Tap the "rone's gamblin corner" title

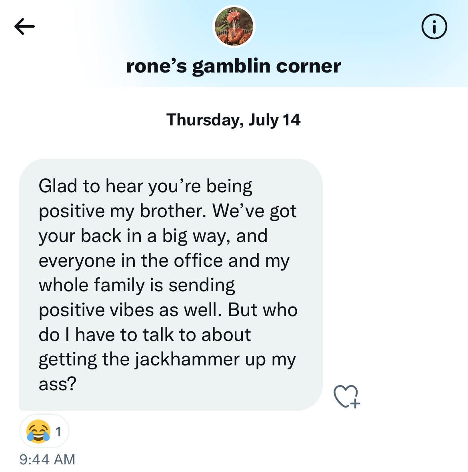click(x=234, y=66)
